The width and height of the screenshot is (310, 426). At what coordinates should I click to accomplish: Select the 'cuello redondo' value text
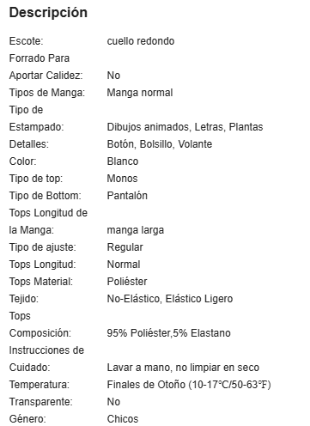(x=141, y=41)
